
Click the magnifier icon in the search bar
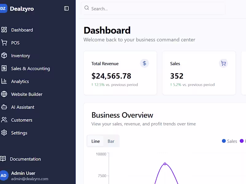(x=87, y=8)
